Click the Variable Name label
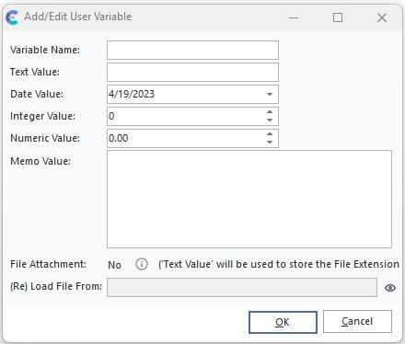The image size is (405, 344). click(45, 50)
